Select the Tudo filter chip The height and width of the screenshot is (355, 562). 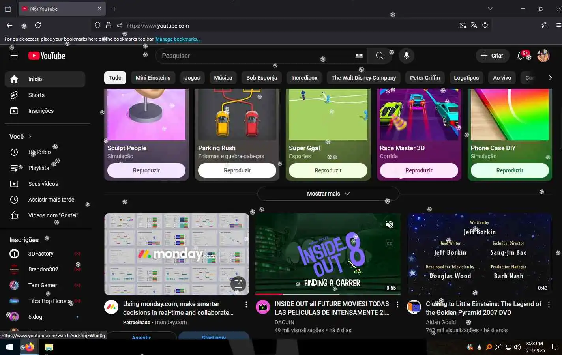pos(115,78)
